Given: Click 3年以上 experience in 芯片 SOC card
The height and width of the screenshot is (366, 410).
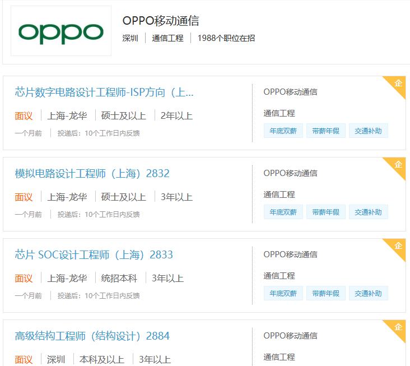Looking at the screenshot, I should (168, 279).
